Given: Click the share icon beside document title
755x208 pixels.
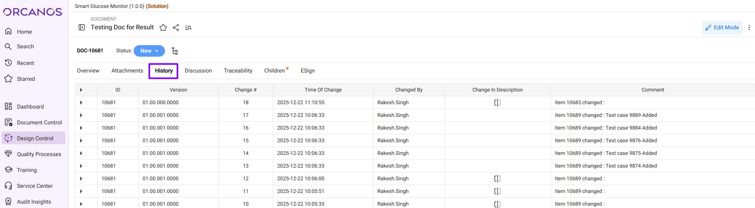Looking at the screenshot, I should click(x=176, y=28).
